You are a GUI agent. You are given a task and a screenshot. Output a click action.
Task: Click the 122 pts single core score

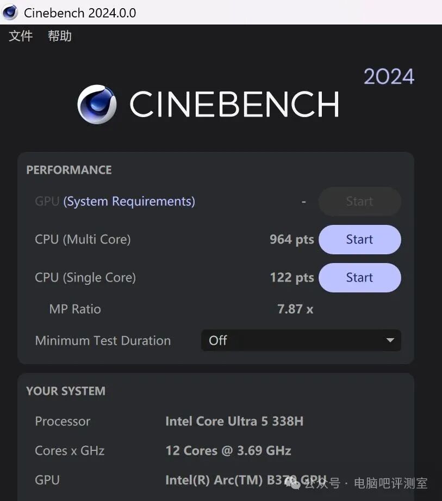(x=291, y=277)
